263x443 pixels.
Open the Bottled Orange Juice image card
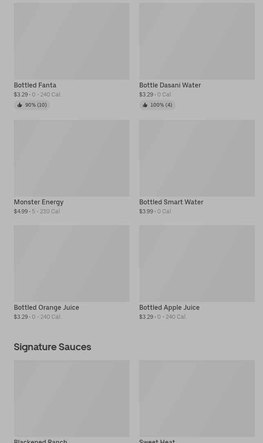tap(71, 263)
